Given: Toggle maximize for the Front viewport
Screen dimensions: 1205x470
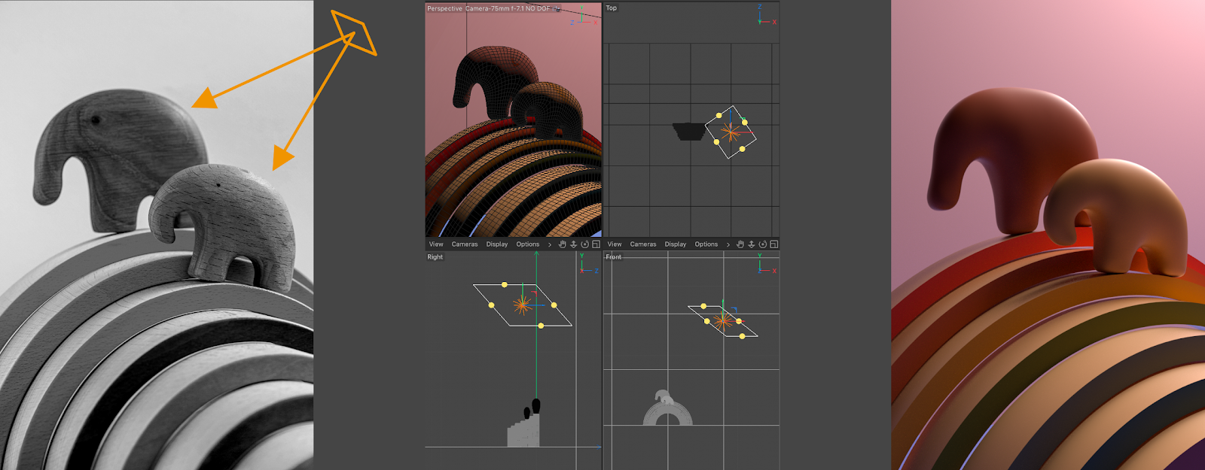Looking at the screenshot, I should (x=773, y=244).
